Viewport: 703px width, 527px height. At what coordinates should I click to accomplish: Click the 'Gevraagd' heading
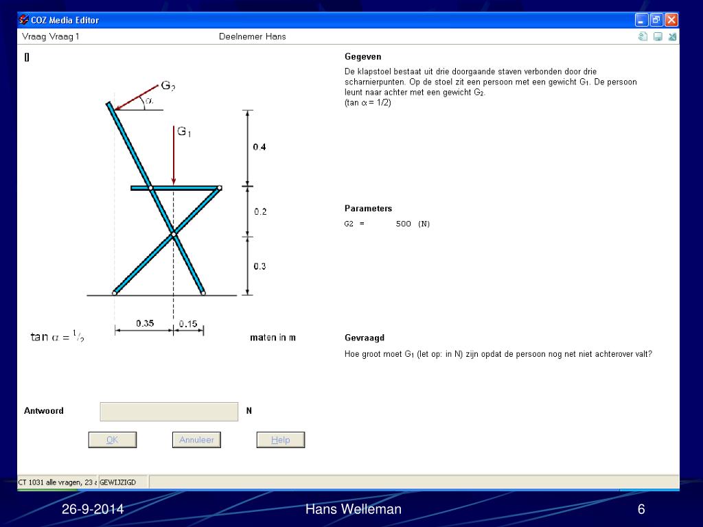(365, 338)
